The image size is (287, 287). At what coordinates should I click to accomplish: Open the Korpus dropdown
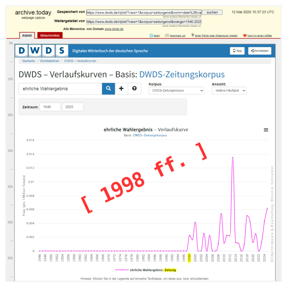coord(176,90)
